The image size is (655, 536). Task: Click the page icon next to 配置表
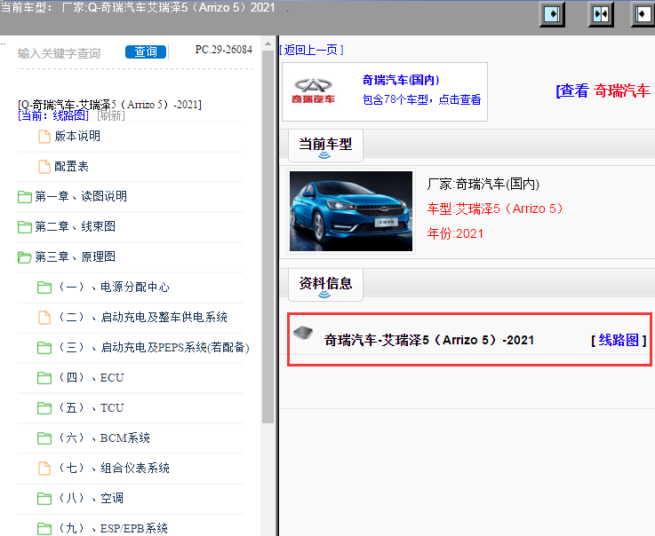coord(44,167)
